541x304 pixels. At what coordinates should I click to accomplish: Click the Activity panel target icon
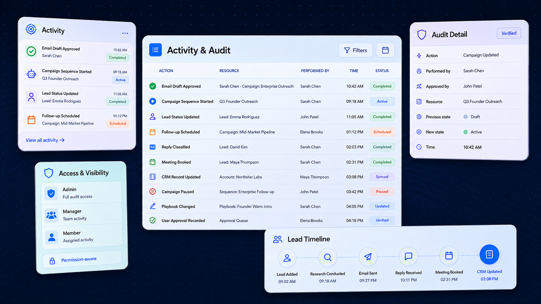click(x=31, y=29)
